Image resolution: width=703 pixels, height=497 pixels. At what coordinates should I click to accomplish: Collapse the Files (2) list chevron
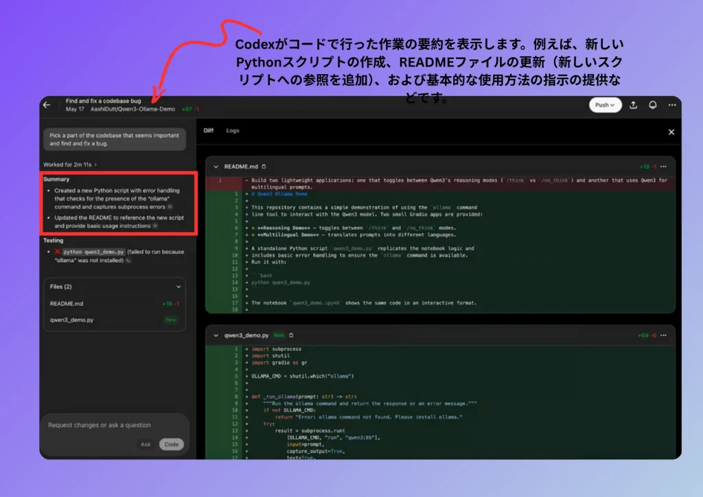178,287
